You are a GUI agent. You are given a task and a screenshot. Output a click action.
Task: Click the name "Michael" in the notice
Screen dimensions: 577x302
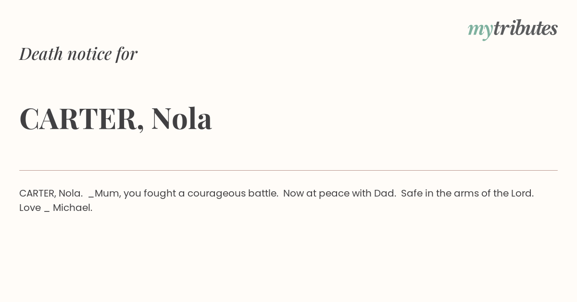[x=73, y=208]
